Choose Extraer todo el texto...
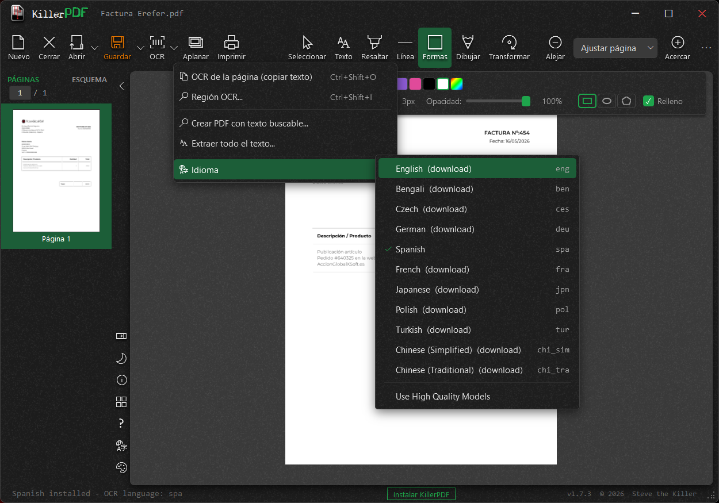 tap(285, 143)
